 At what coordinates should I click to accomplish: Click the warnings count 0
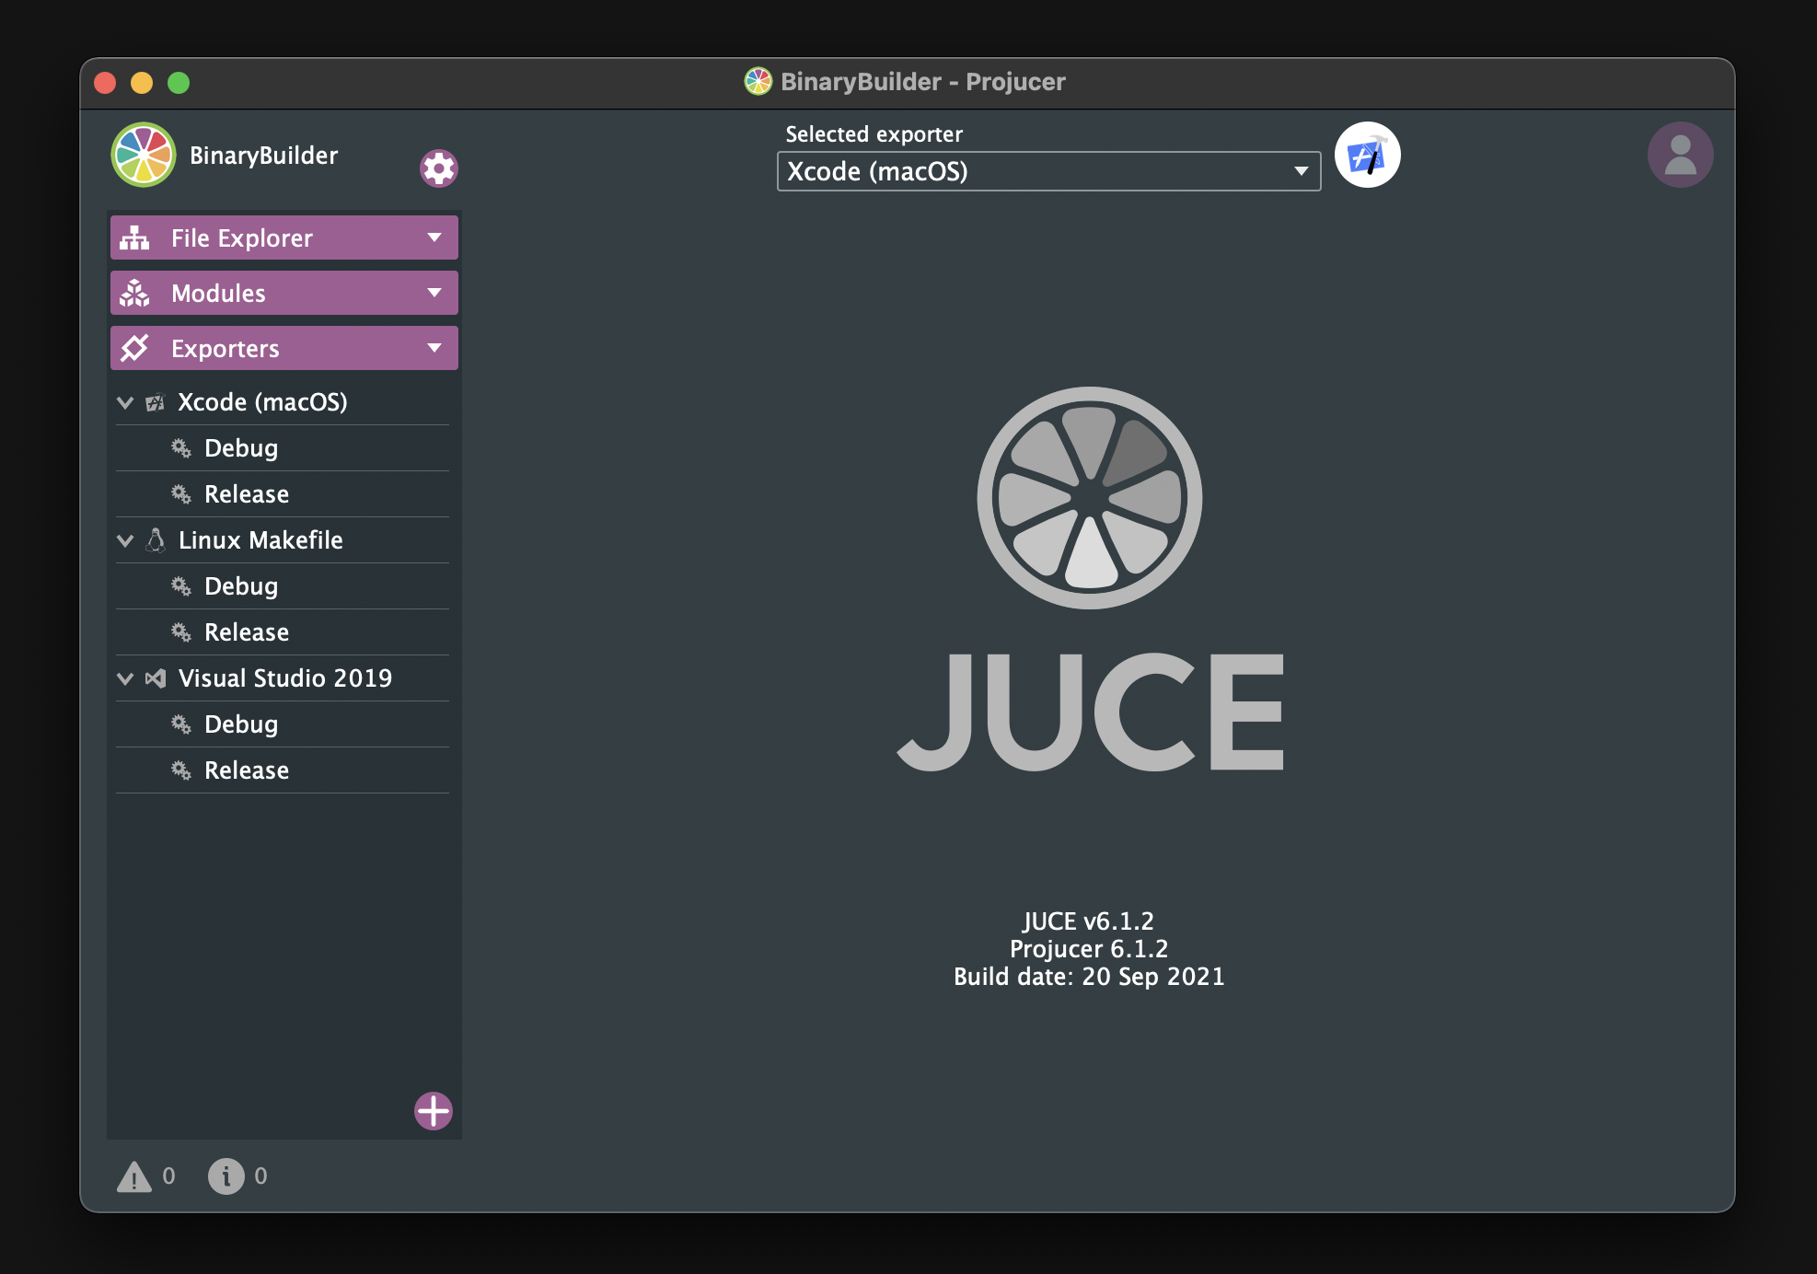[x=168, y=1176]
